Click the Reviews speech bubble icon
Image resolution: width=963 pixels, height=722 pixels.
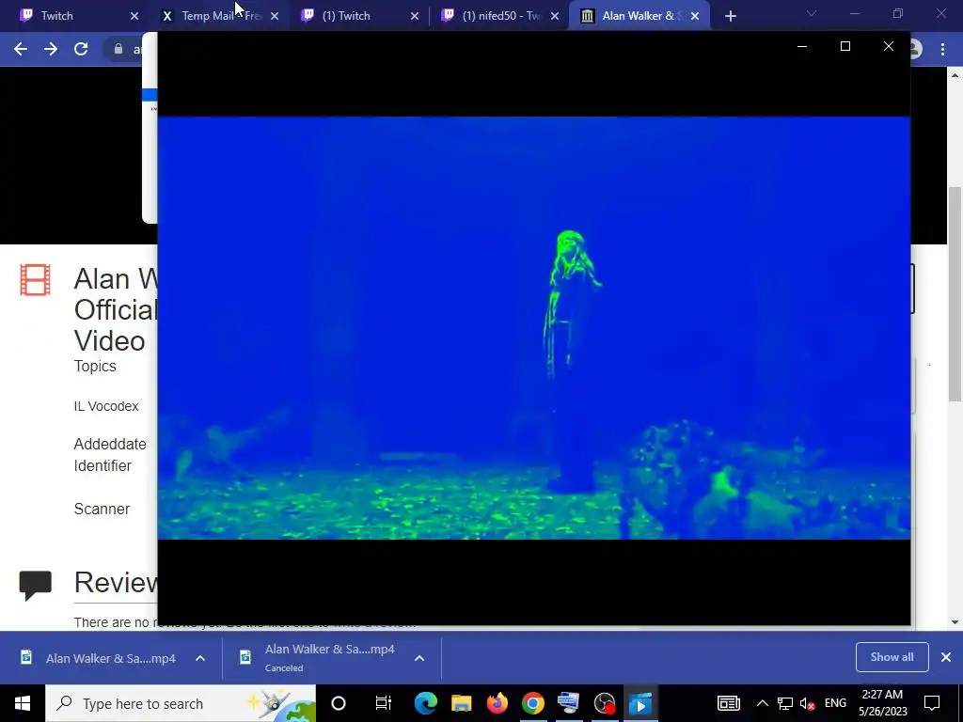[x=35, y=585]
